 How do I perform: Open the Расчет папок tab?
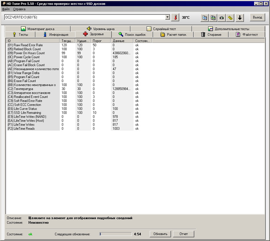click(173, 34)
